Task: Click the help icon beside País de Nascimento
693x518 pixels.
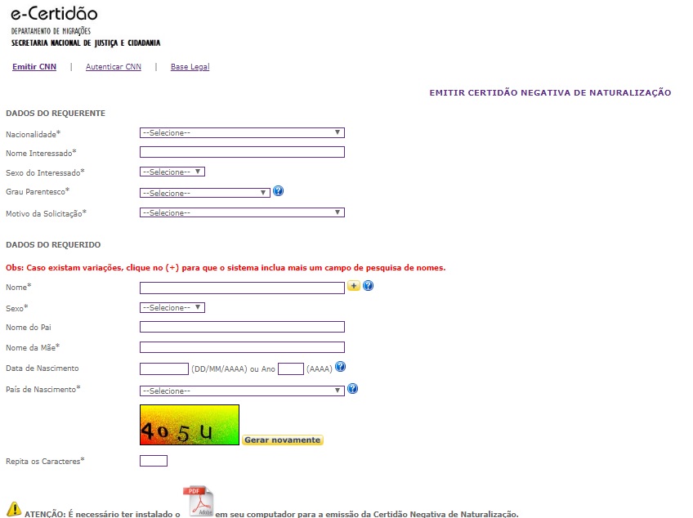Action: pos(353,389)
